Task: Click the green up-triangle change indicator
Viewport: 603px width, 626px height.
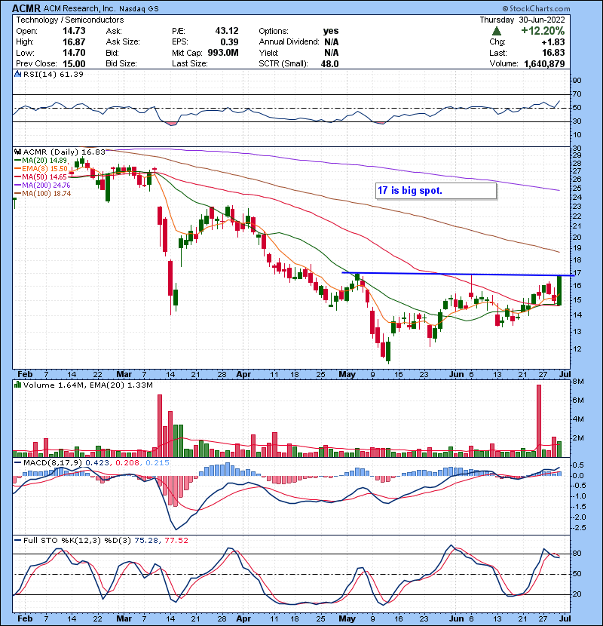Action: (x=497, y=31)
